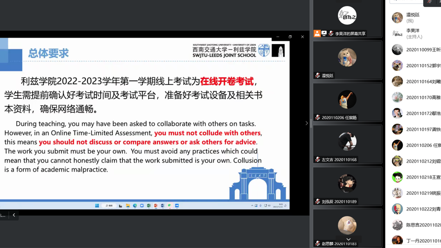
Task: Click muted mic icon on 左文吉's video tile
Action: click(x=318, y=159)
